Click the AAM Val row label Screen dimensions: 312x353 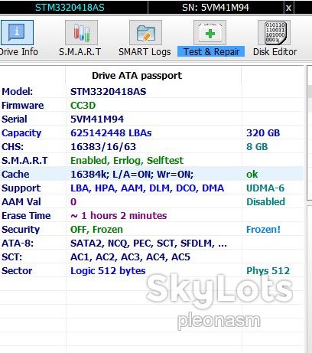(x=21, y=202)
